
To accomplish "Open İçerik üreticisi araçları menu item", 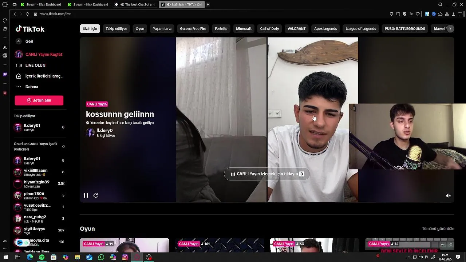I will (40, 76).
